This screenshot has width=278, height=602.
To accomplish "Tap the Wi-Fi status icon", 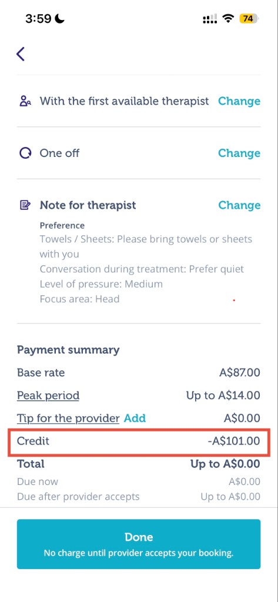I will click(229, 18).
